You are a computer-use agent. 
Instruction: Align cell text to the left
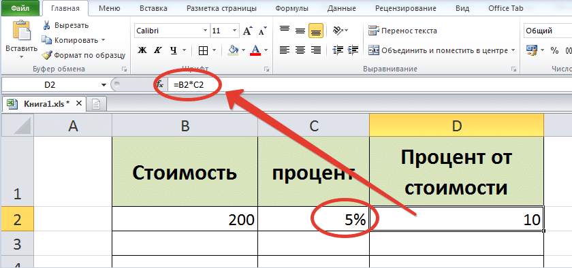pos(285,50)
